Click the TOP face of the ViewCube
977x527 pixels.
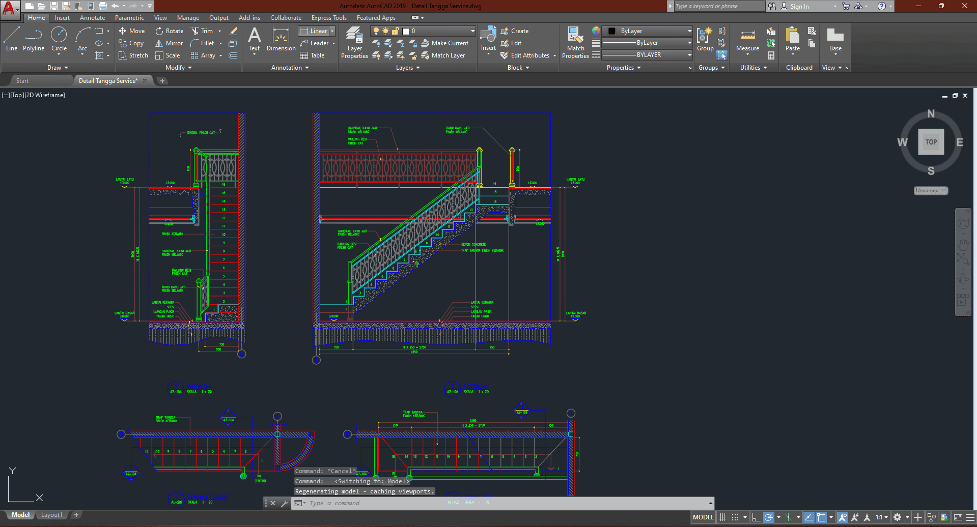pos(931,142)
